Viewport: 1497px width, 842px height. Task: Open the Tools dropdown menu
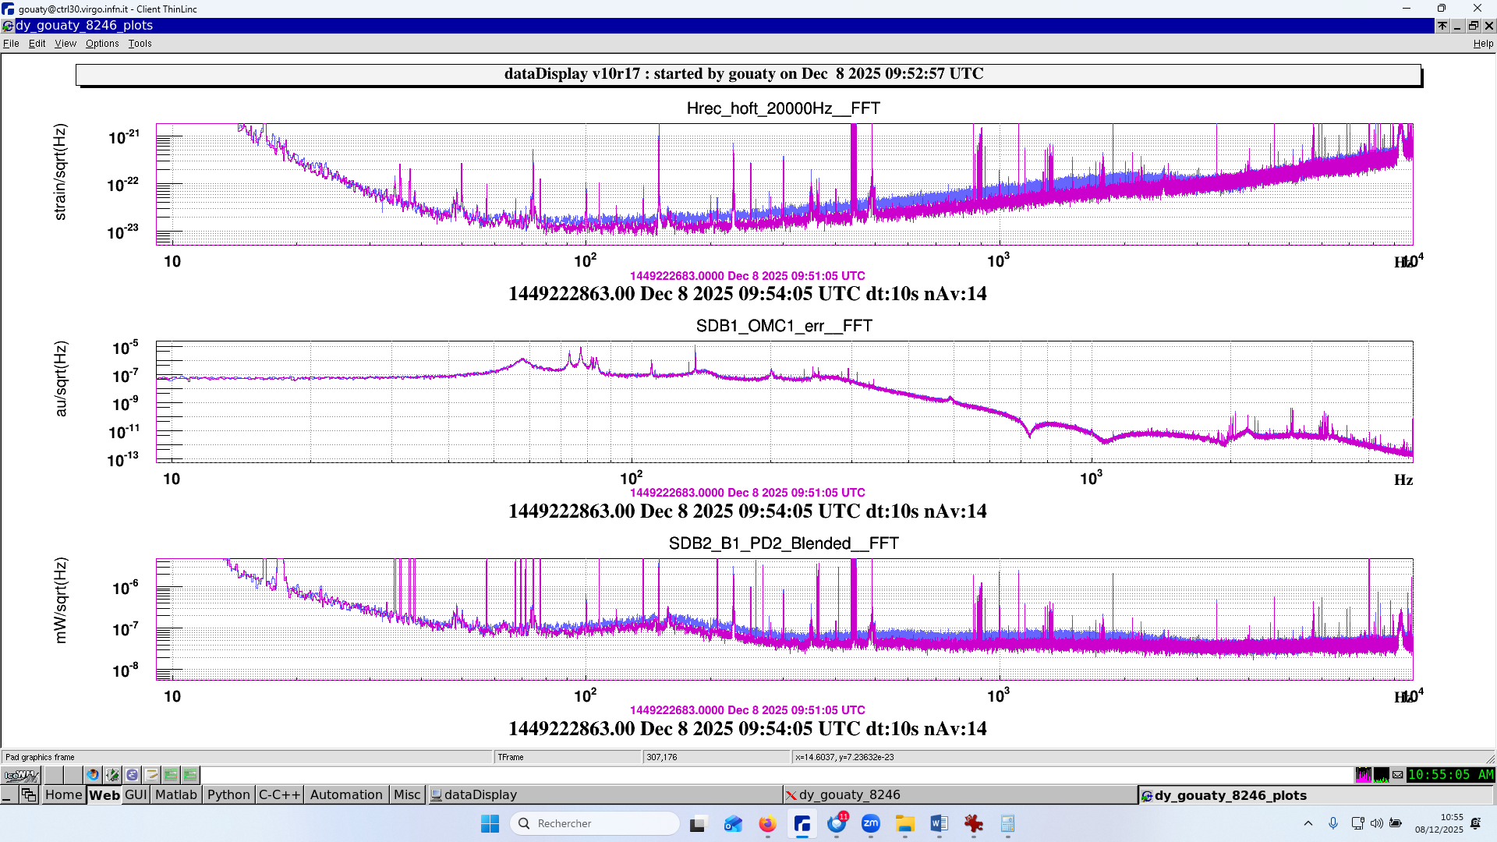pos(140,44)
